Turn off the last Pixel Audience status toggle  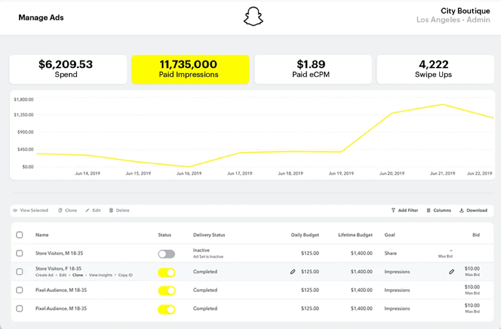tap(167, 309)
